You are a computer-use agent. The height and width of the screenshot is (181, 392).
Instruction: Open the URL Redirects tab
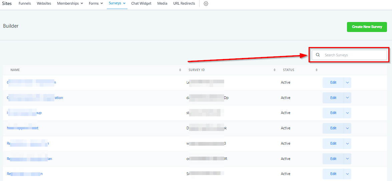click(x=184, y=3)
